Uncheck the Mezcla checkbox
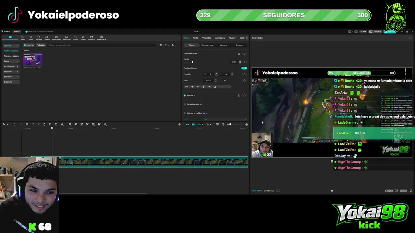Image resolution: width=415 pixels, height=233 pixels. point(185,95)
